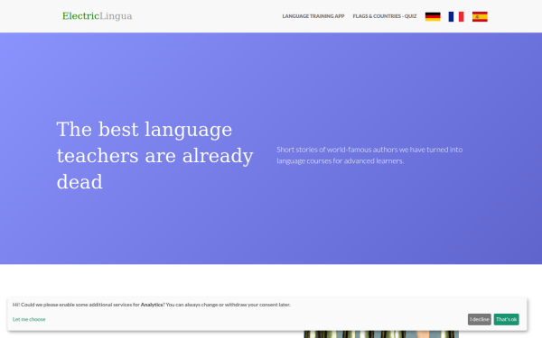The image size is (542, 338).
Task: Open Flags & Countries - Quiz page
Action: (385, 16)
